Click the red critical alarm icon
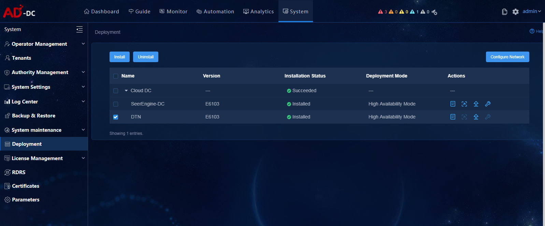 click(x=381, y=12)
